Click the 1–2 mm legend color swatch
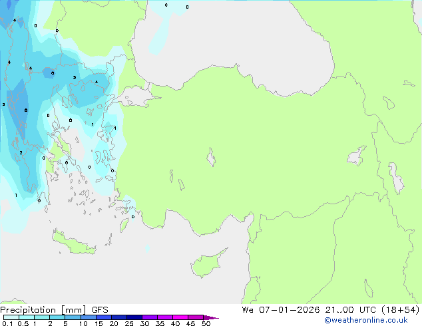Viewport: 422px width, 326px height. 42,317
